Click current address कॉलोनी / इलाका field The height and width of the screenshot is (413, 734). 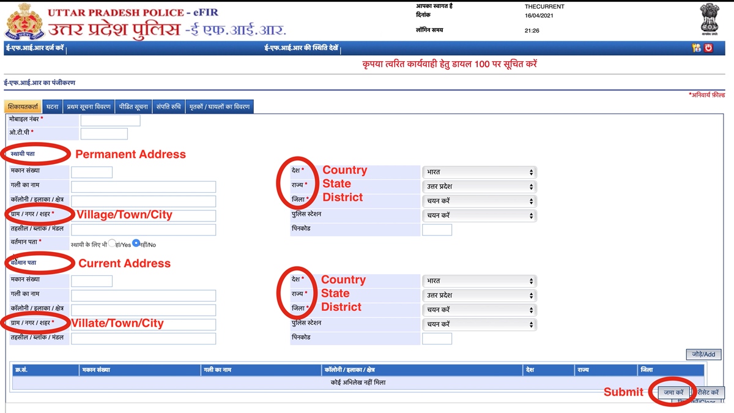coord(144,310)
